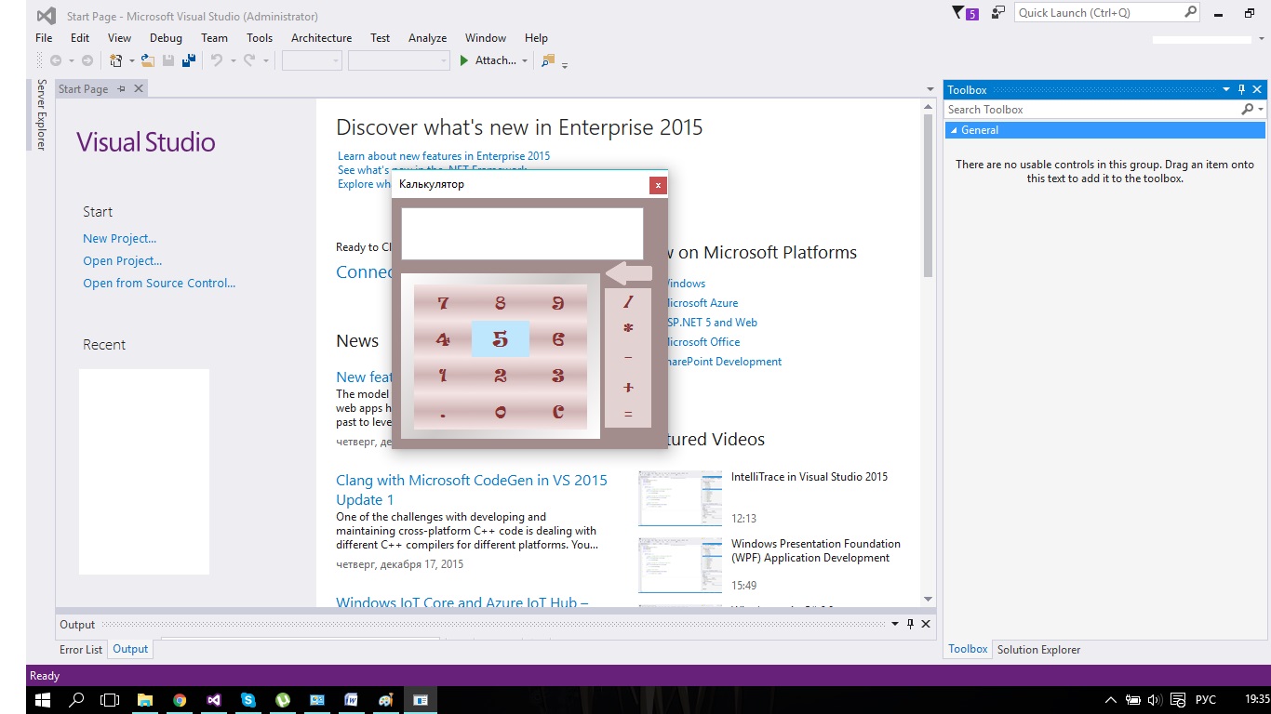Open the Debug menu
This screenshot has height=714, width=1271.
[166, 38]
